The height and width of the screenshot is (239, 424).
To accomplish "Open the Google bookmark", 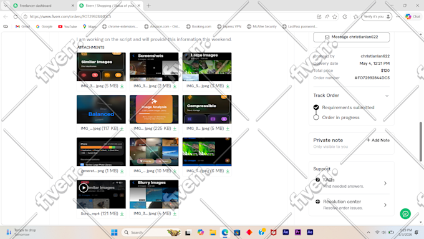I will [44, 27].
